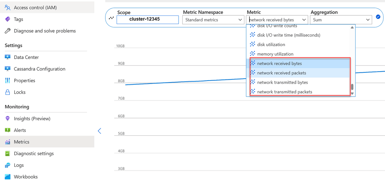Collapse the left sidebar with chevron
The height and width of the screenshot is (184, 385).
pos(99,131)
